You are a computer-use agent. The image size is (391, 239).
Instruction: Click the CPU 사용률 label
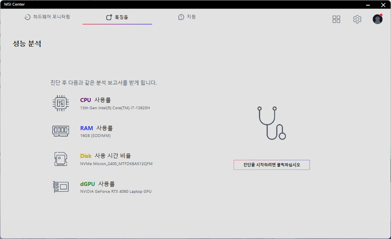95,100
